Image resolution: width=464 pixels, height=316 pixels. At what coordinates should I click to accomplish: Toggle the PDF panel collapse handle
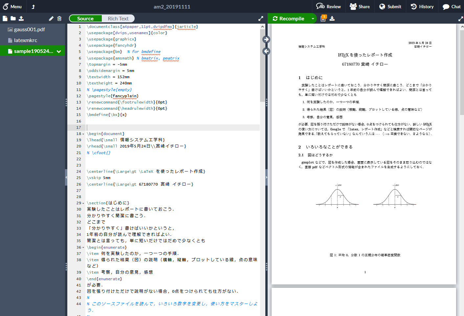(x=266, y=177)
